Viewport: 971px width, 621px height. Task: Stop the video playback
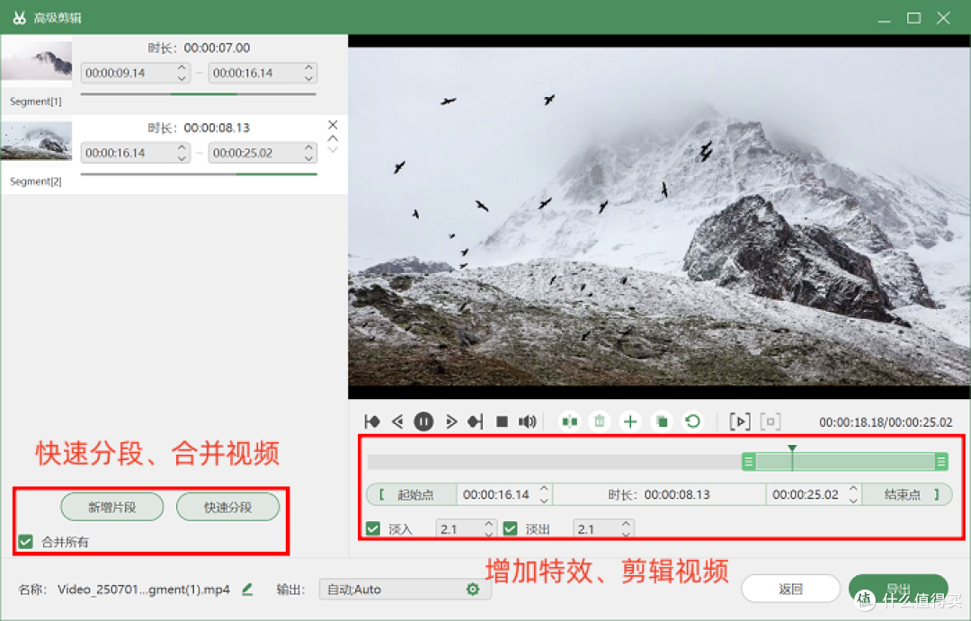coord(503,421)
